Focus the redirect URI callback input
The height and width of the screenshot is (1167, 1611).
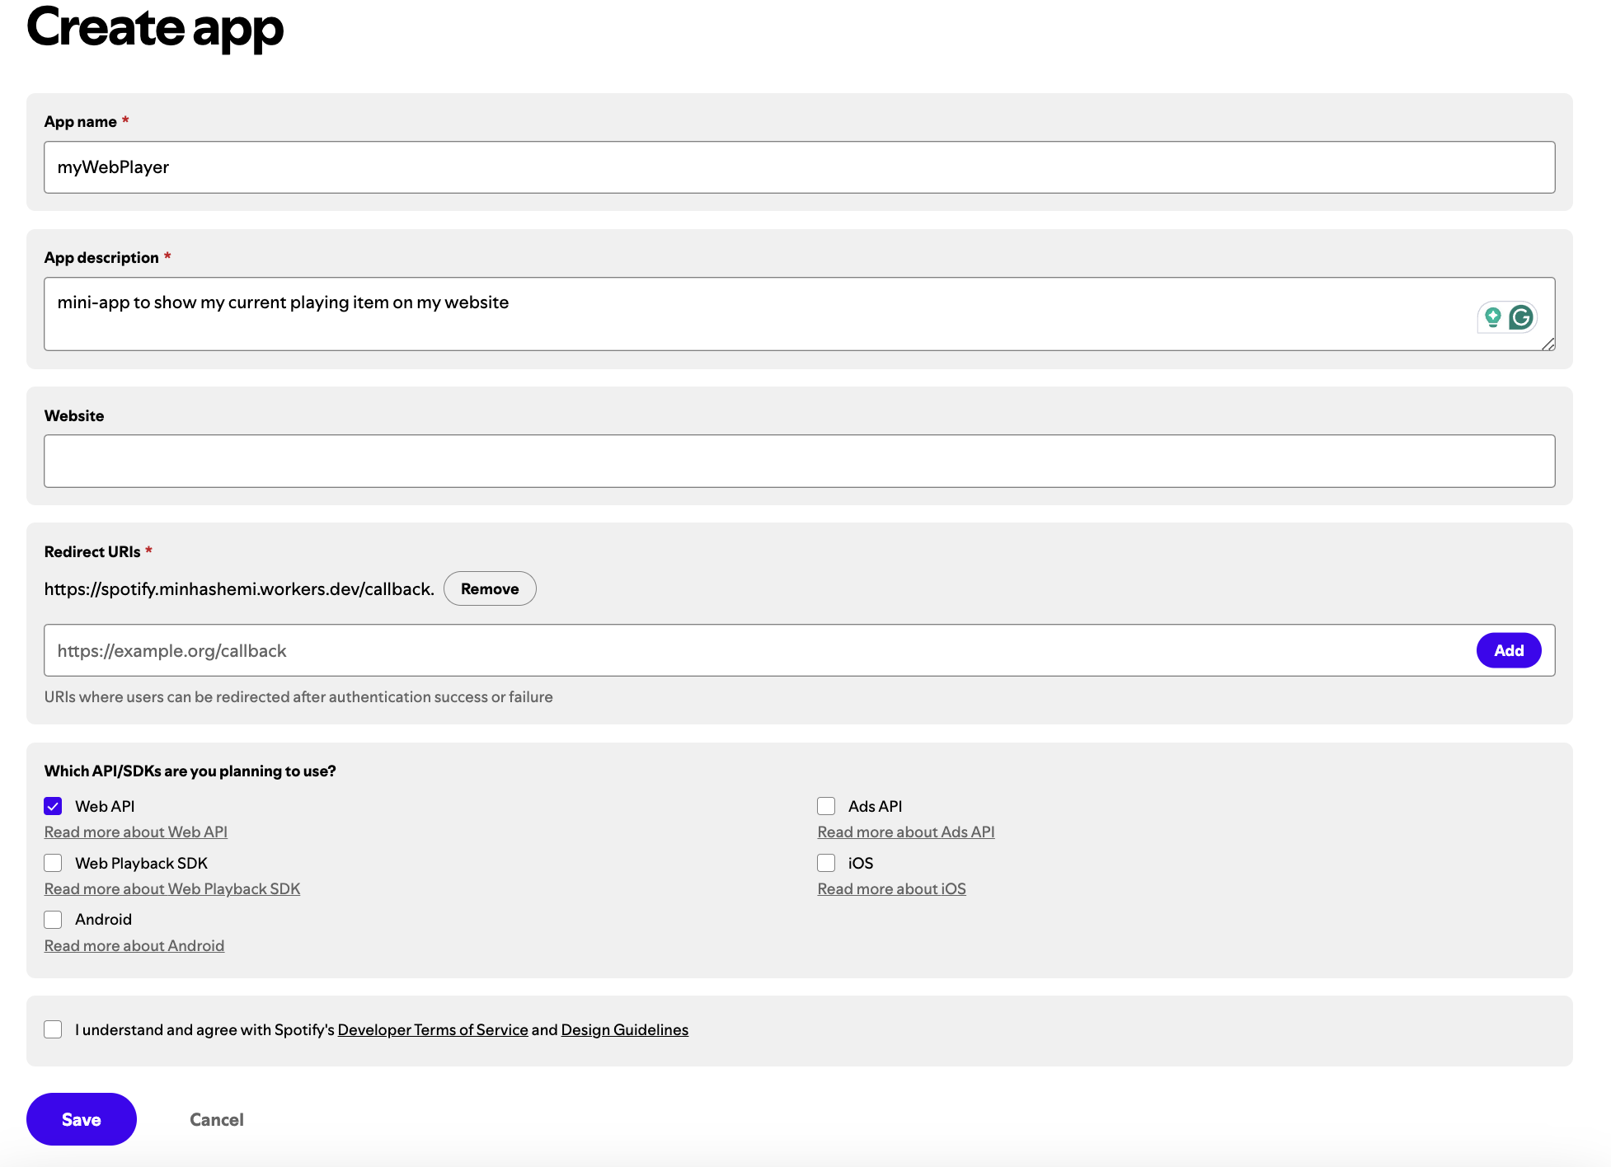(x=759, y=651)
